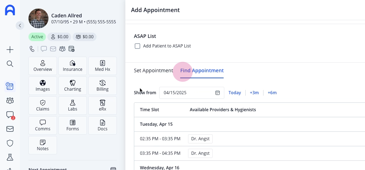
Task: Open chat messages with 2 unread badge
Action: [10, 115]
